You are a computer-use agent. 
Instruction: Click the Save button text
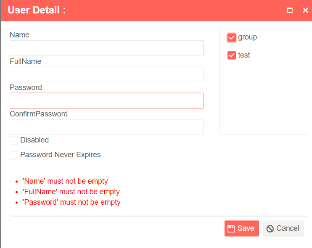(x=246, y=228)
